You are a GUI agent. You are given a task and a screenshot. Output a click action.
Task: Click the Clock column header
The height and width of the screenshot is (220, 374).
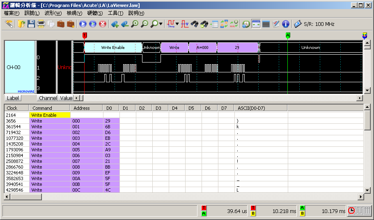tap(16, 108)
